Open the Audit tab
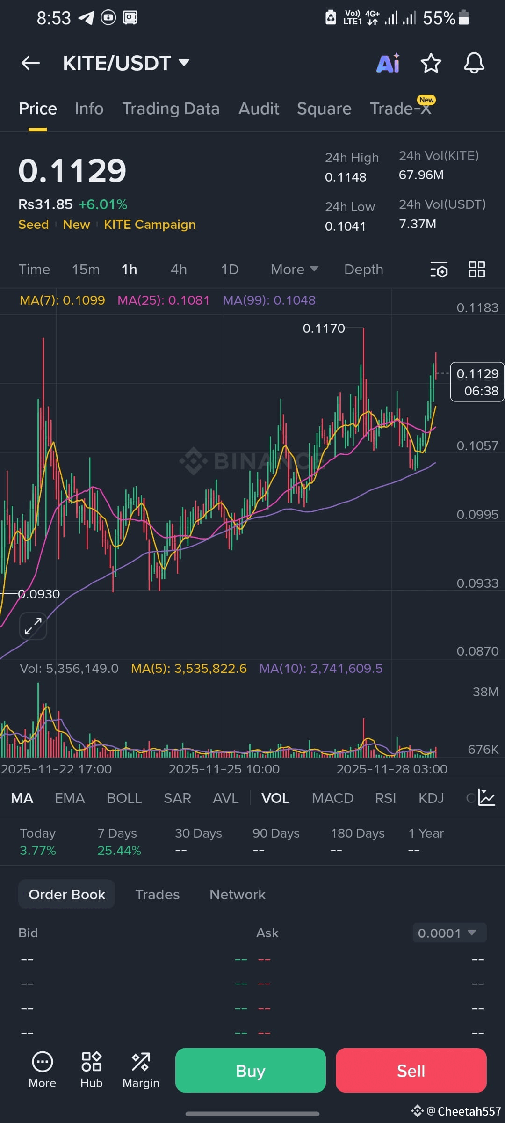This screenshot has height=1123, width=505. [x=259, y=109]
